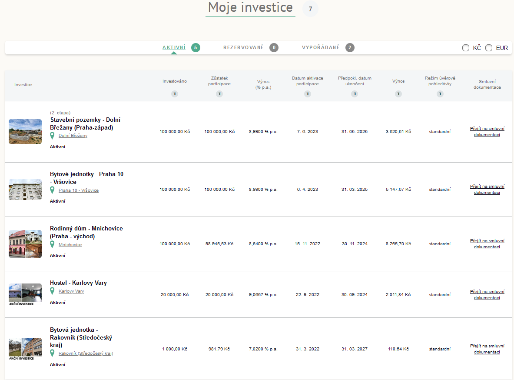Screen dimensions: 514x380
Task: Click map pin icon next to Dolní Břežany
Action: (53, 136)
